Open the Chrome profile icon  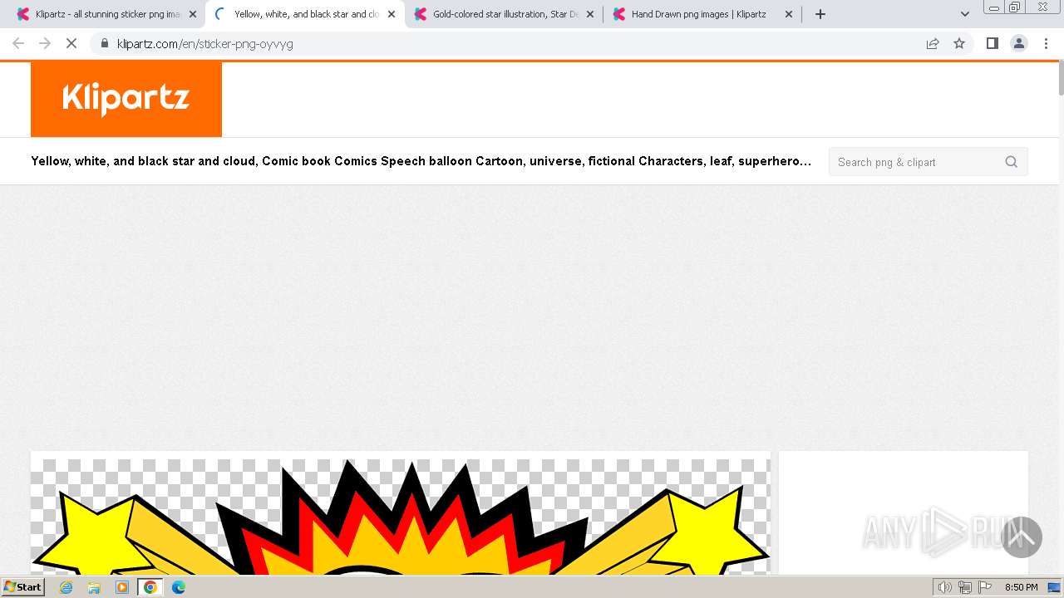coord(1018,43)
